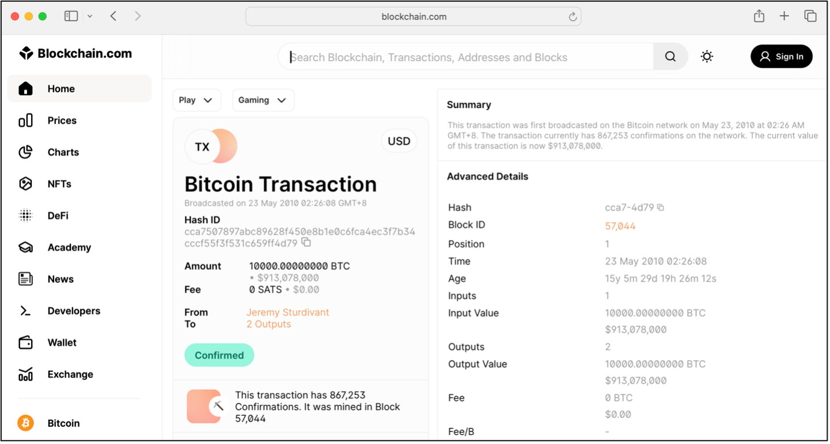Expand the Play dropdown
Image resolution: width=830 pixels, height=444 pixels.
[196, 100]
